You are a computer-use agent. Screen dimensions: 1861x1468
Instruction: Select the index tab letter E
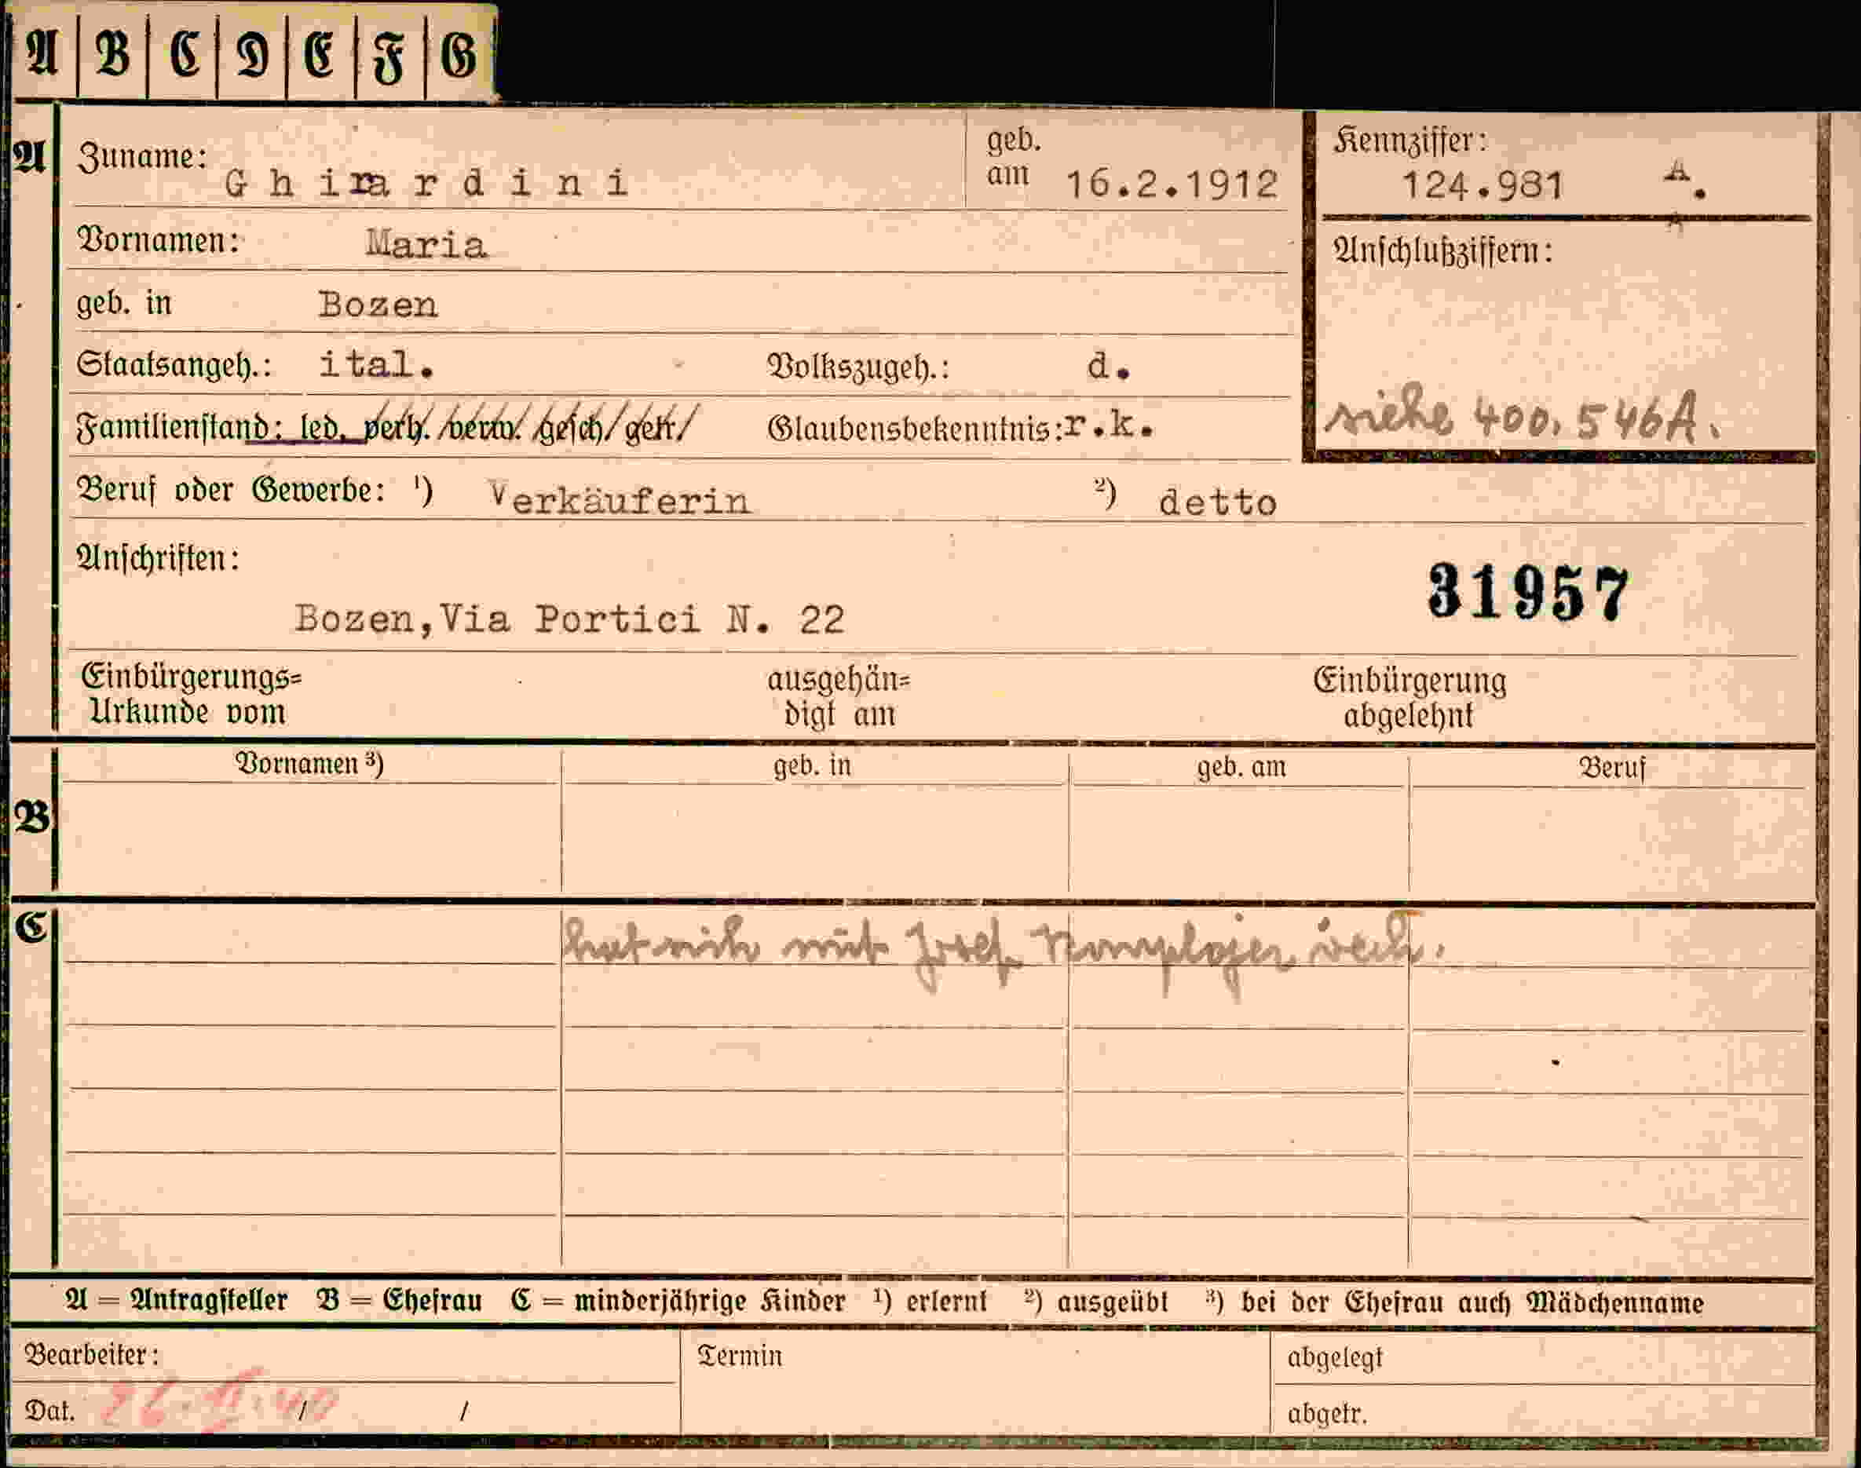point(320,55)
